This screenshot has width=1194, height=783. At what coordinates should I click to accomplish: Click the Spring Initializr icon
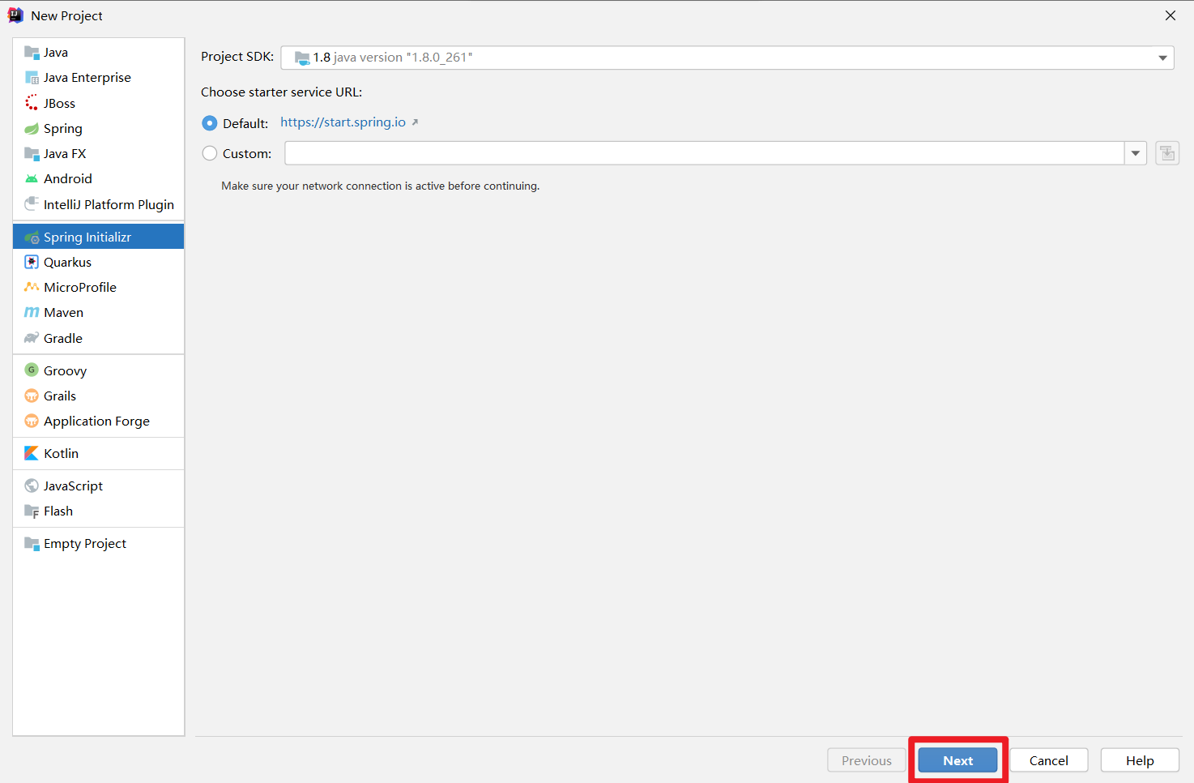pyautogui.click(x=32, y=237)
